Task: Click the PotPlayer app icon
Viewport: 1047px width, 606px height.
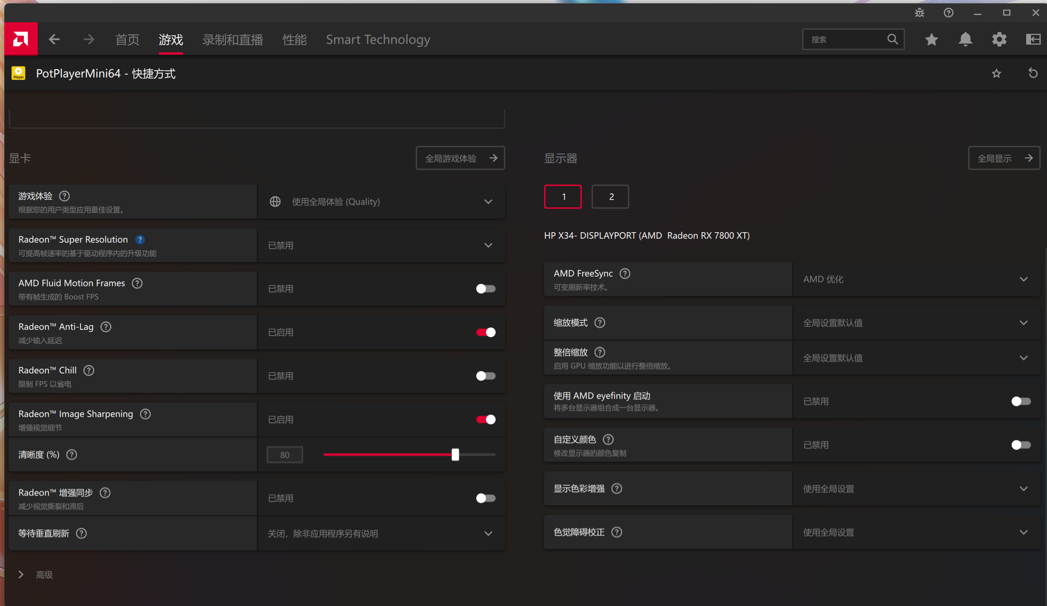Action: coord(18,73)
